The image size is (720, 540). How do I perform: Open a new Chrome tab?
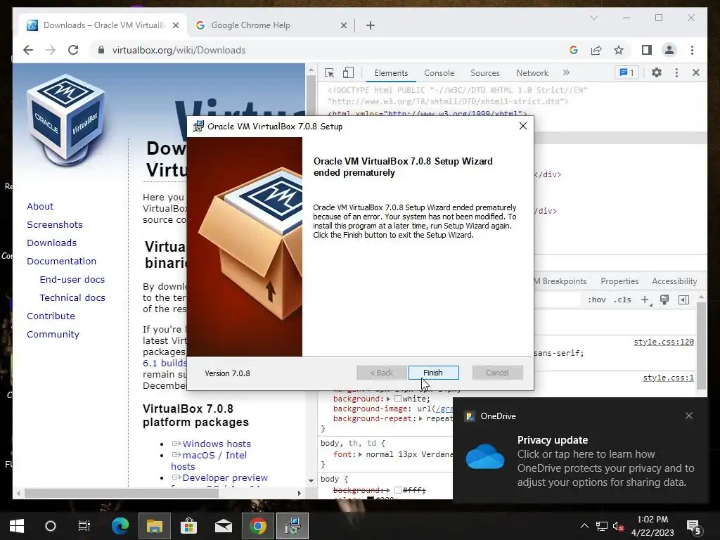pos(371,25)
